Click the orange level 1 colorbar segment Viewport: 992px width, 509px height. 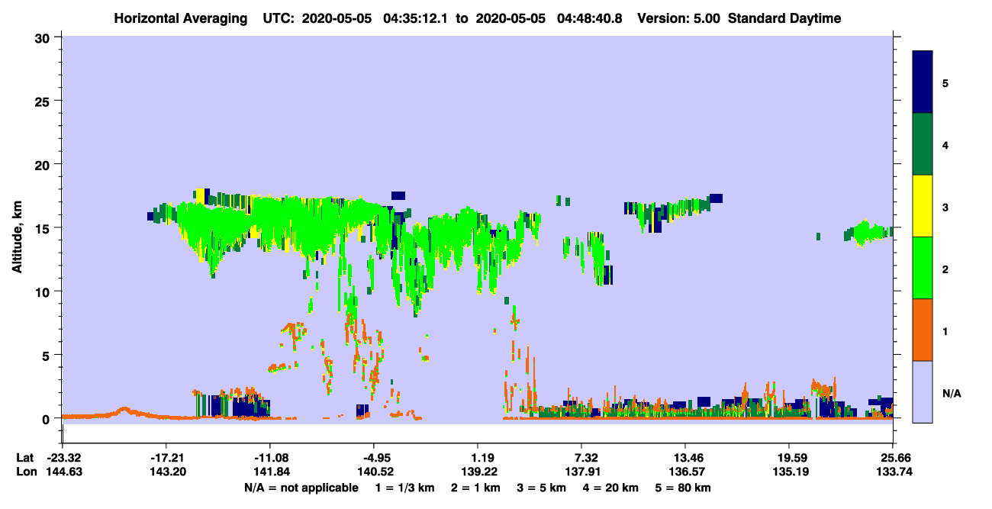[923, 330]
